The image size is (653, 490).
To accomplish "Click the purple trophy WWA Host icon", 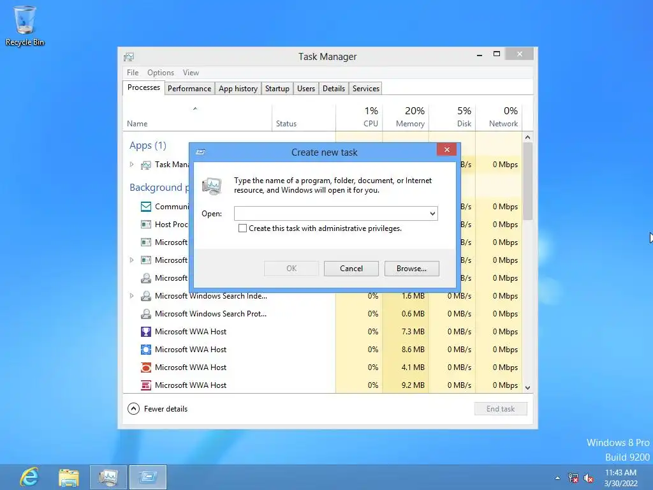I will (x=146, y=332).
